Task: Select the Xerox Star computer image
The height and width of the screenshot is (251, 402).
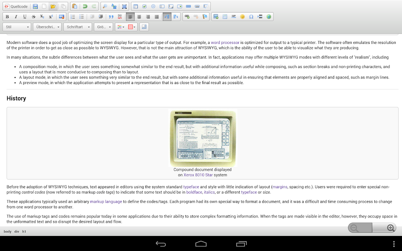Action: click(203, 138)
